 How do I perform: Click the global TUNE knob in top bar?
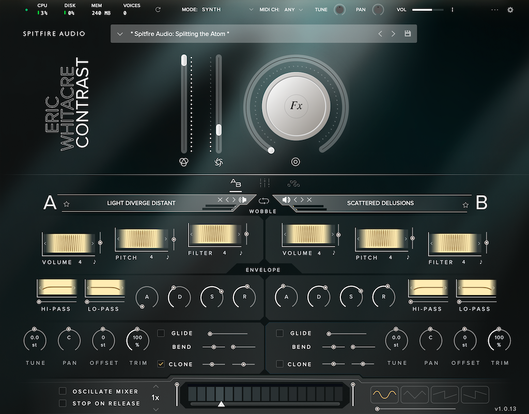point(339,9)
